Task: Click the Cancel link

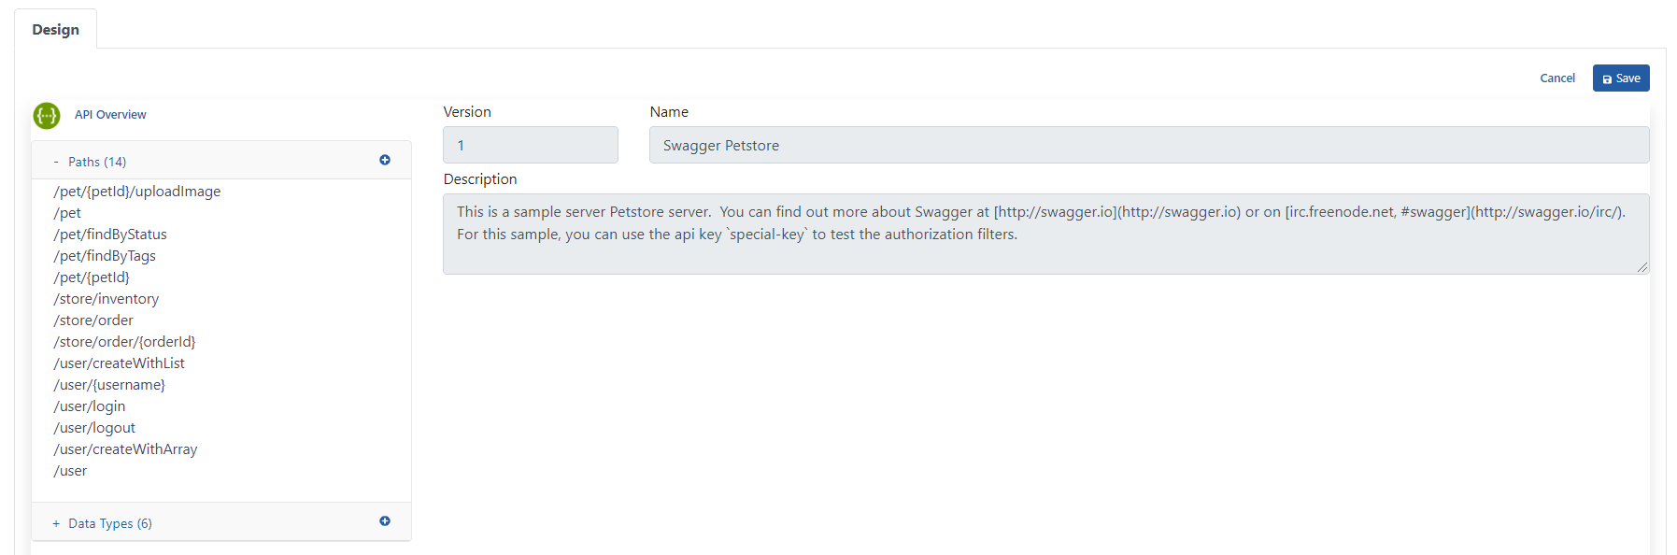Action: pos(1557,78)
